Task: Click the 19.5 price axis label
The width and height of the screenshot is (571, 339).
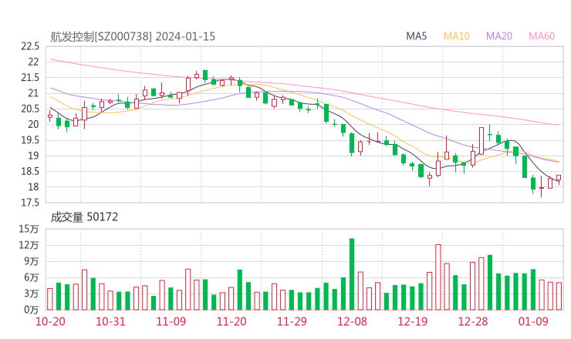Action: [29, 140]
